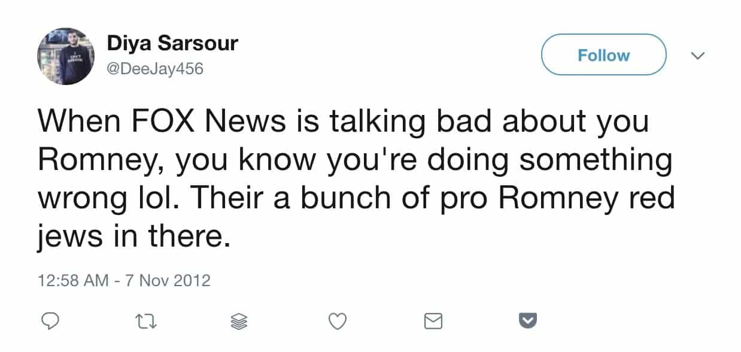The width and height of the screenshot is (741, 352).
Task: Follow Diya Sarsour
Action: click(x=603, y=55)
